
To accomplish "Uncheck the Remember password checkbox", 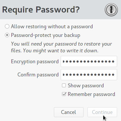I will point(64,94).
